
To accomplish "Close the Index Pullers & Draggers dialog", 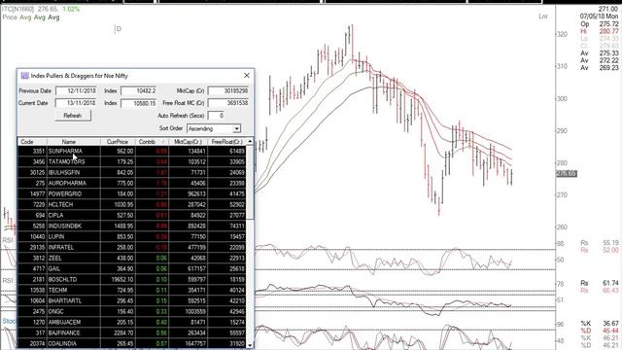I will tap(247, 76).
